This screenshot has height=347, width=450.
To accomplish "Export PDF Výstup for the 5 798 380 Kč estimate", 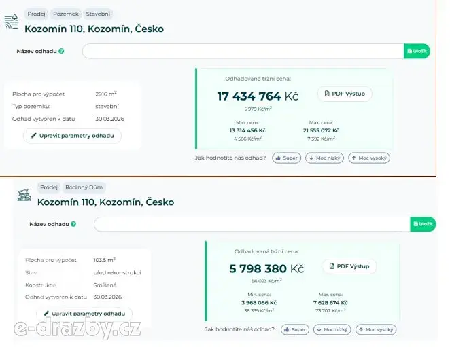I will [x=349, y=266].
